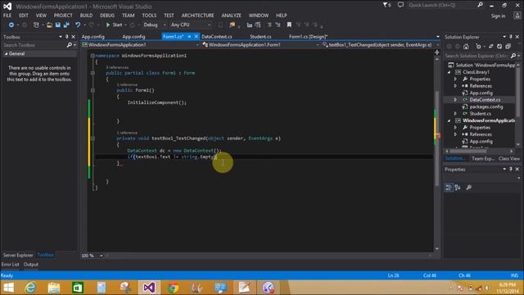The image size is (524, 295).
Task: Collapse the namespace code outline region
Action: 93,56
